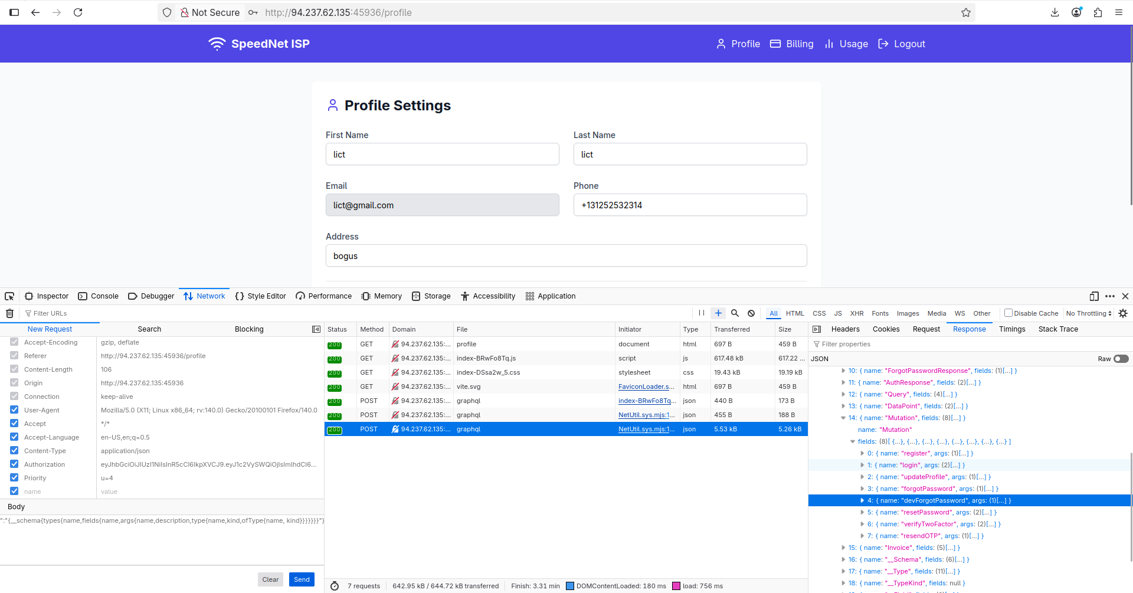Image resolution: width=1133 pixels, height=593 pixels.
Task: Open network settings gear icon
Action: pos(1123,313)
